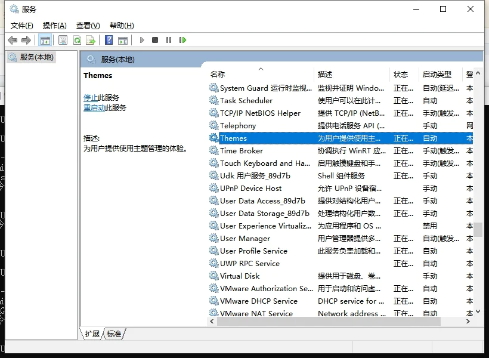Stop the service using the toolbar square

tap(155, 40)
